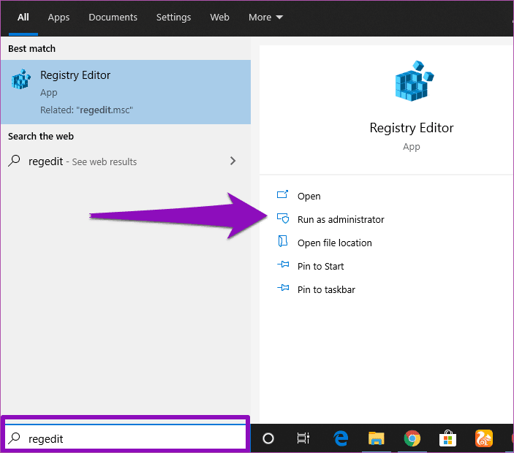Click the web search magnifier icon beside regedit
This screenshot has height=453, width=514.
(x=14, y=161)
